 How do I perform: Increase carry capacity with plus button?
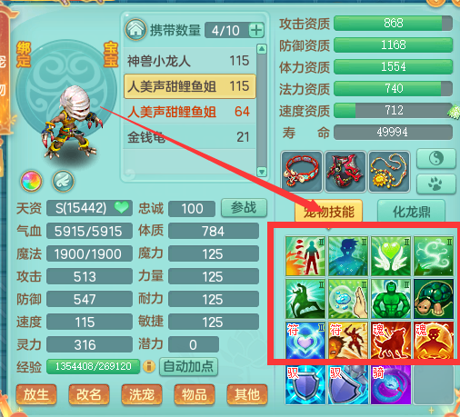click(256, 30)
